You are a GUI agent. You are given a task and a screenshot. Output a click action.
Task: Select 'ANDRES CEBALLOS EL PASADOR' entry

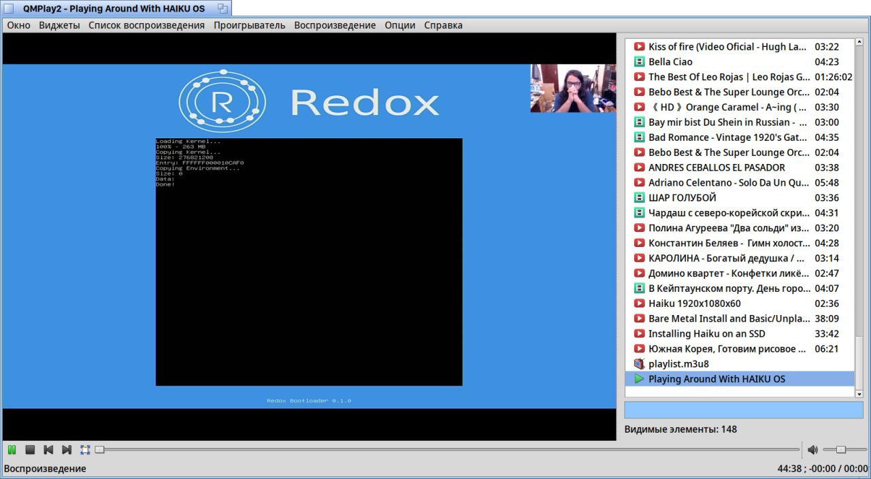click(x=740, y=167)
